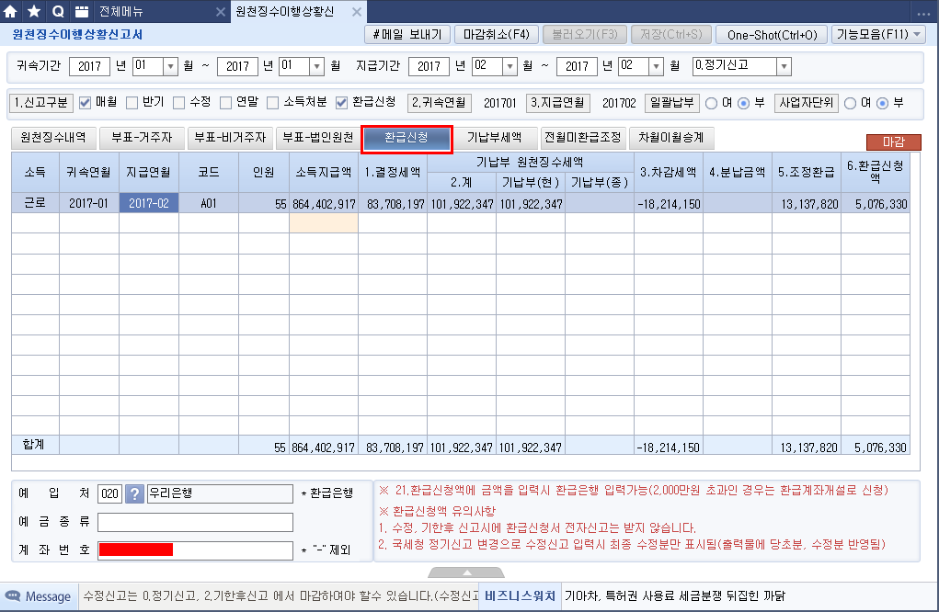This screenshot has height=612, width=939.
Task: Select the 2017-02 지급연월 cell
Action: click(x=148, y=203)
